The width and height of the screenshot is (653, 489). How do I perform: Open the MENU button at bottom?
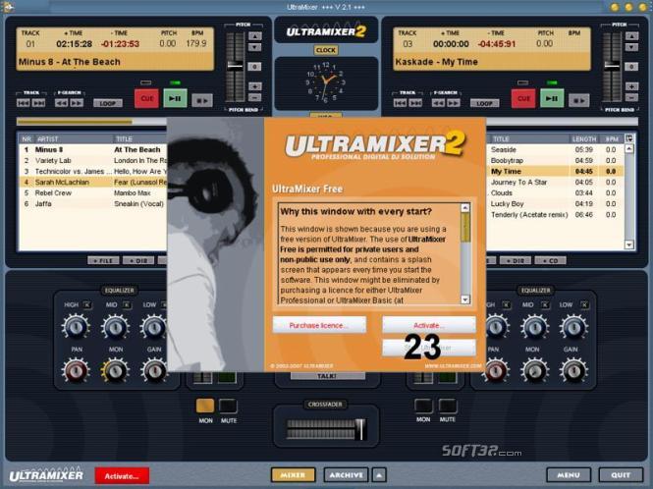(x=569, y=475)
